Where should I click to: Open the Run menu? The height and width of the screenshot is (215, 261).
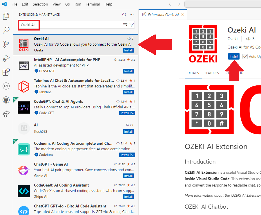click(78, 4)
